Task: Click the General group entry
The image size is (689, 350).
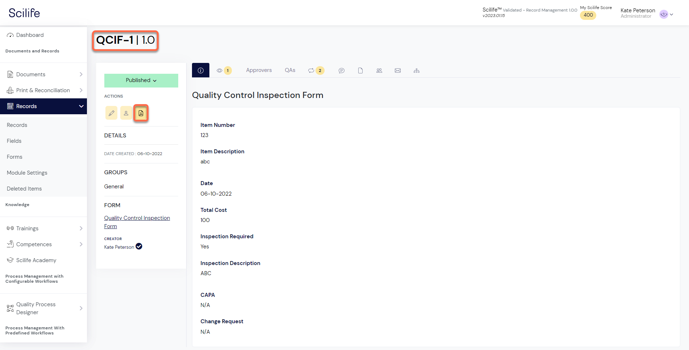Action: (x=114, y=187)
